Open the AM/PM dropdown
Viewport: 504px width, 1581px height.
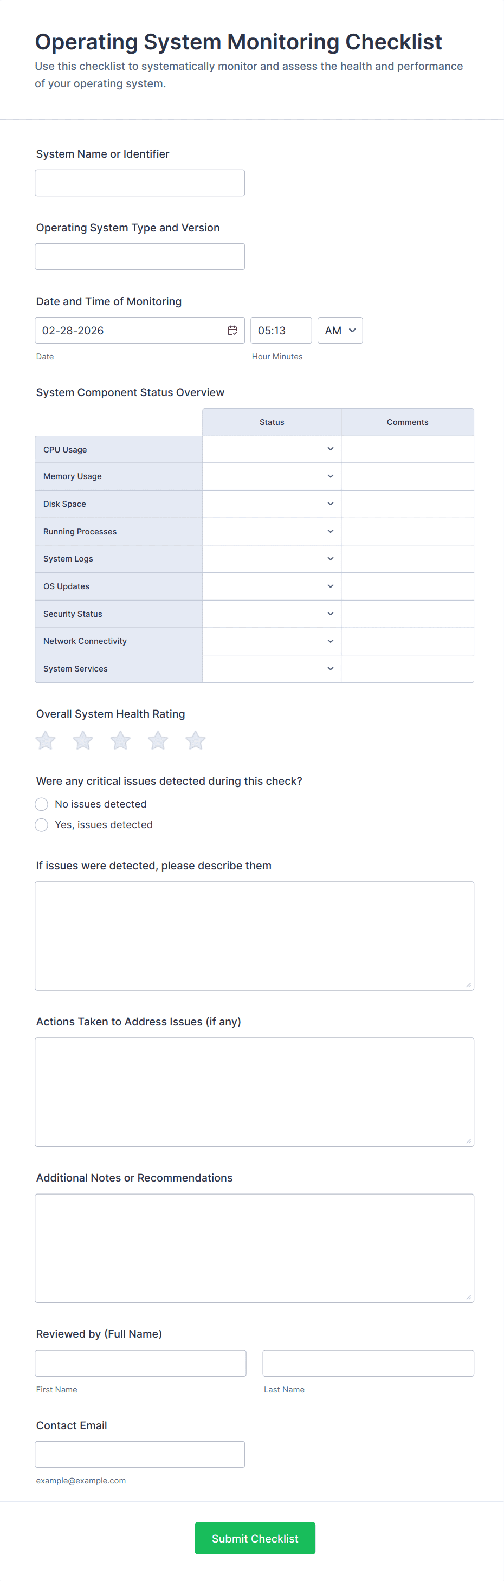coord(340,330)
